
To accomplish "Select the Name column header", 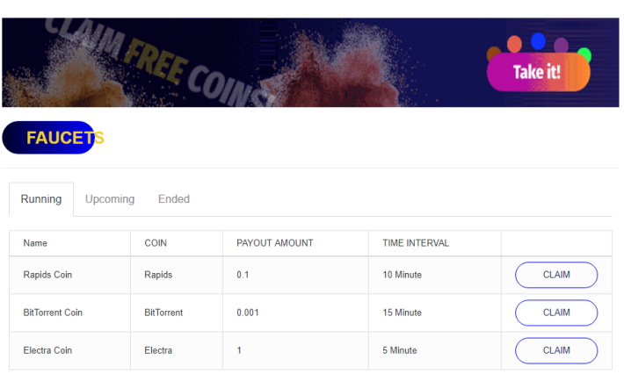I will tap(35, 243).
